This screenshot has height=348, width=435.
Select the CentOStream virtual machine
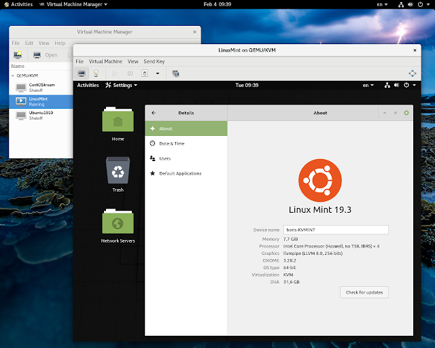pos(41,88)
